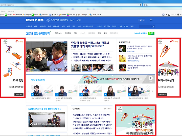Show next highlights with right chevron
This screenshot has height=136, width=182.
[152, 91]
